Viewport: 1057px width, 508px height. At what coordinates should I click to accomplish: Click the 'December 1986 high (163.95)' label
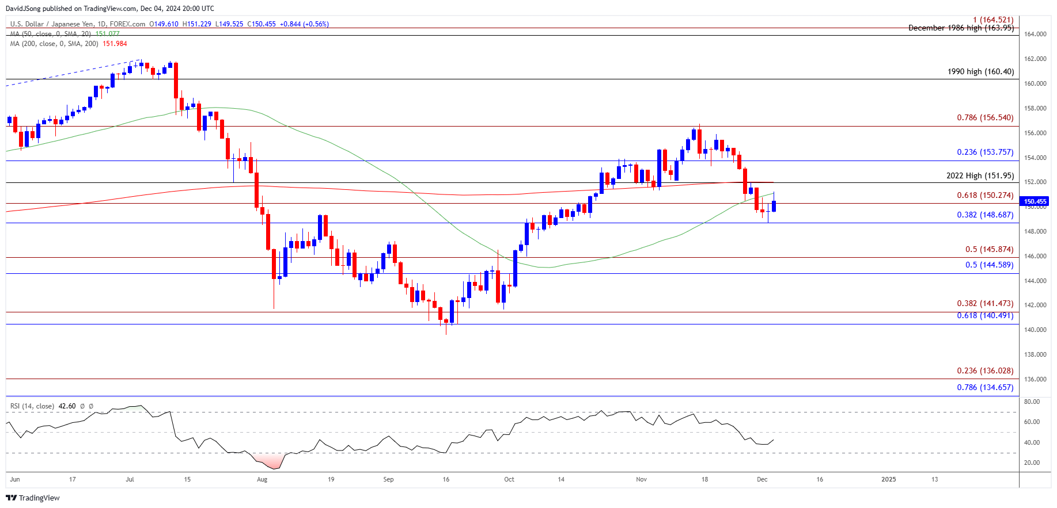[x=961, y=28]
